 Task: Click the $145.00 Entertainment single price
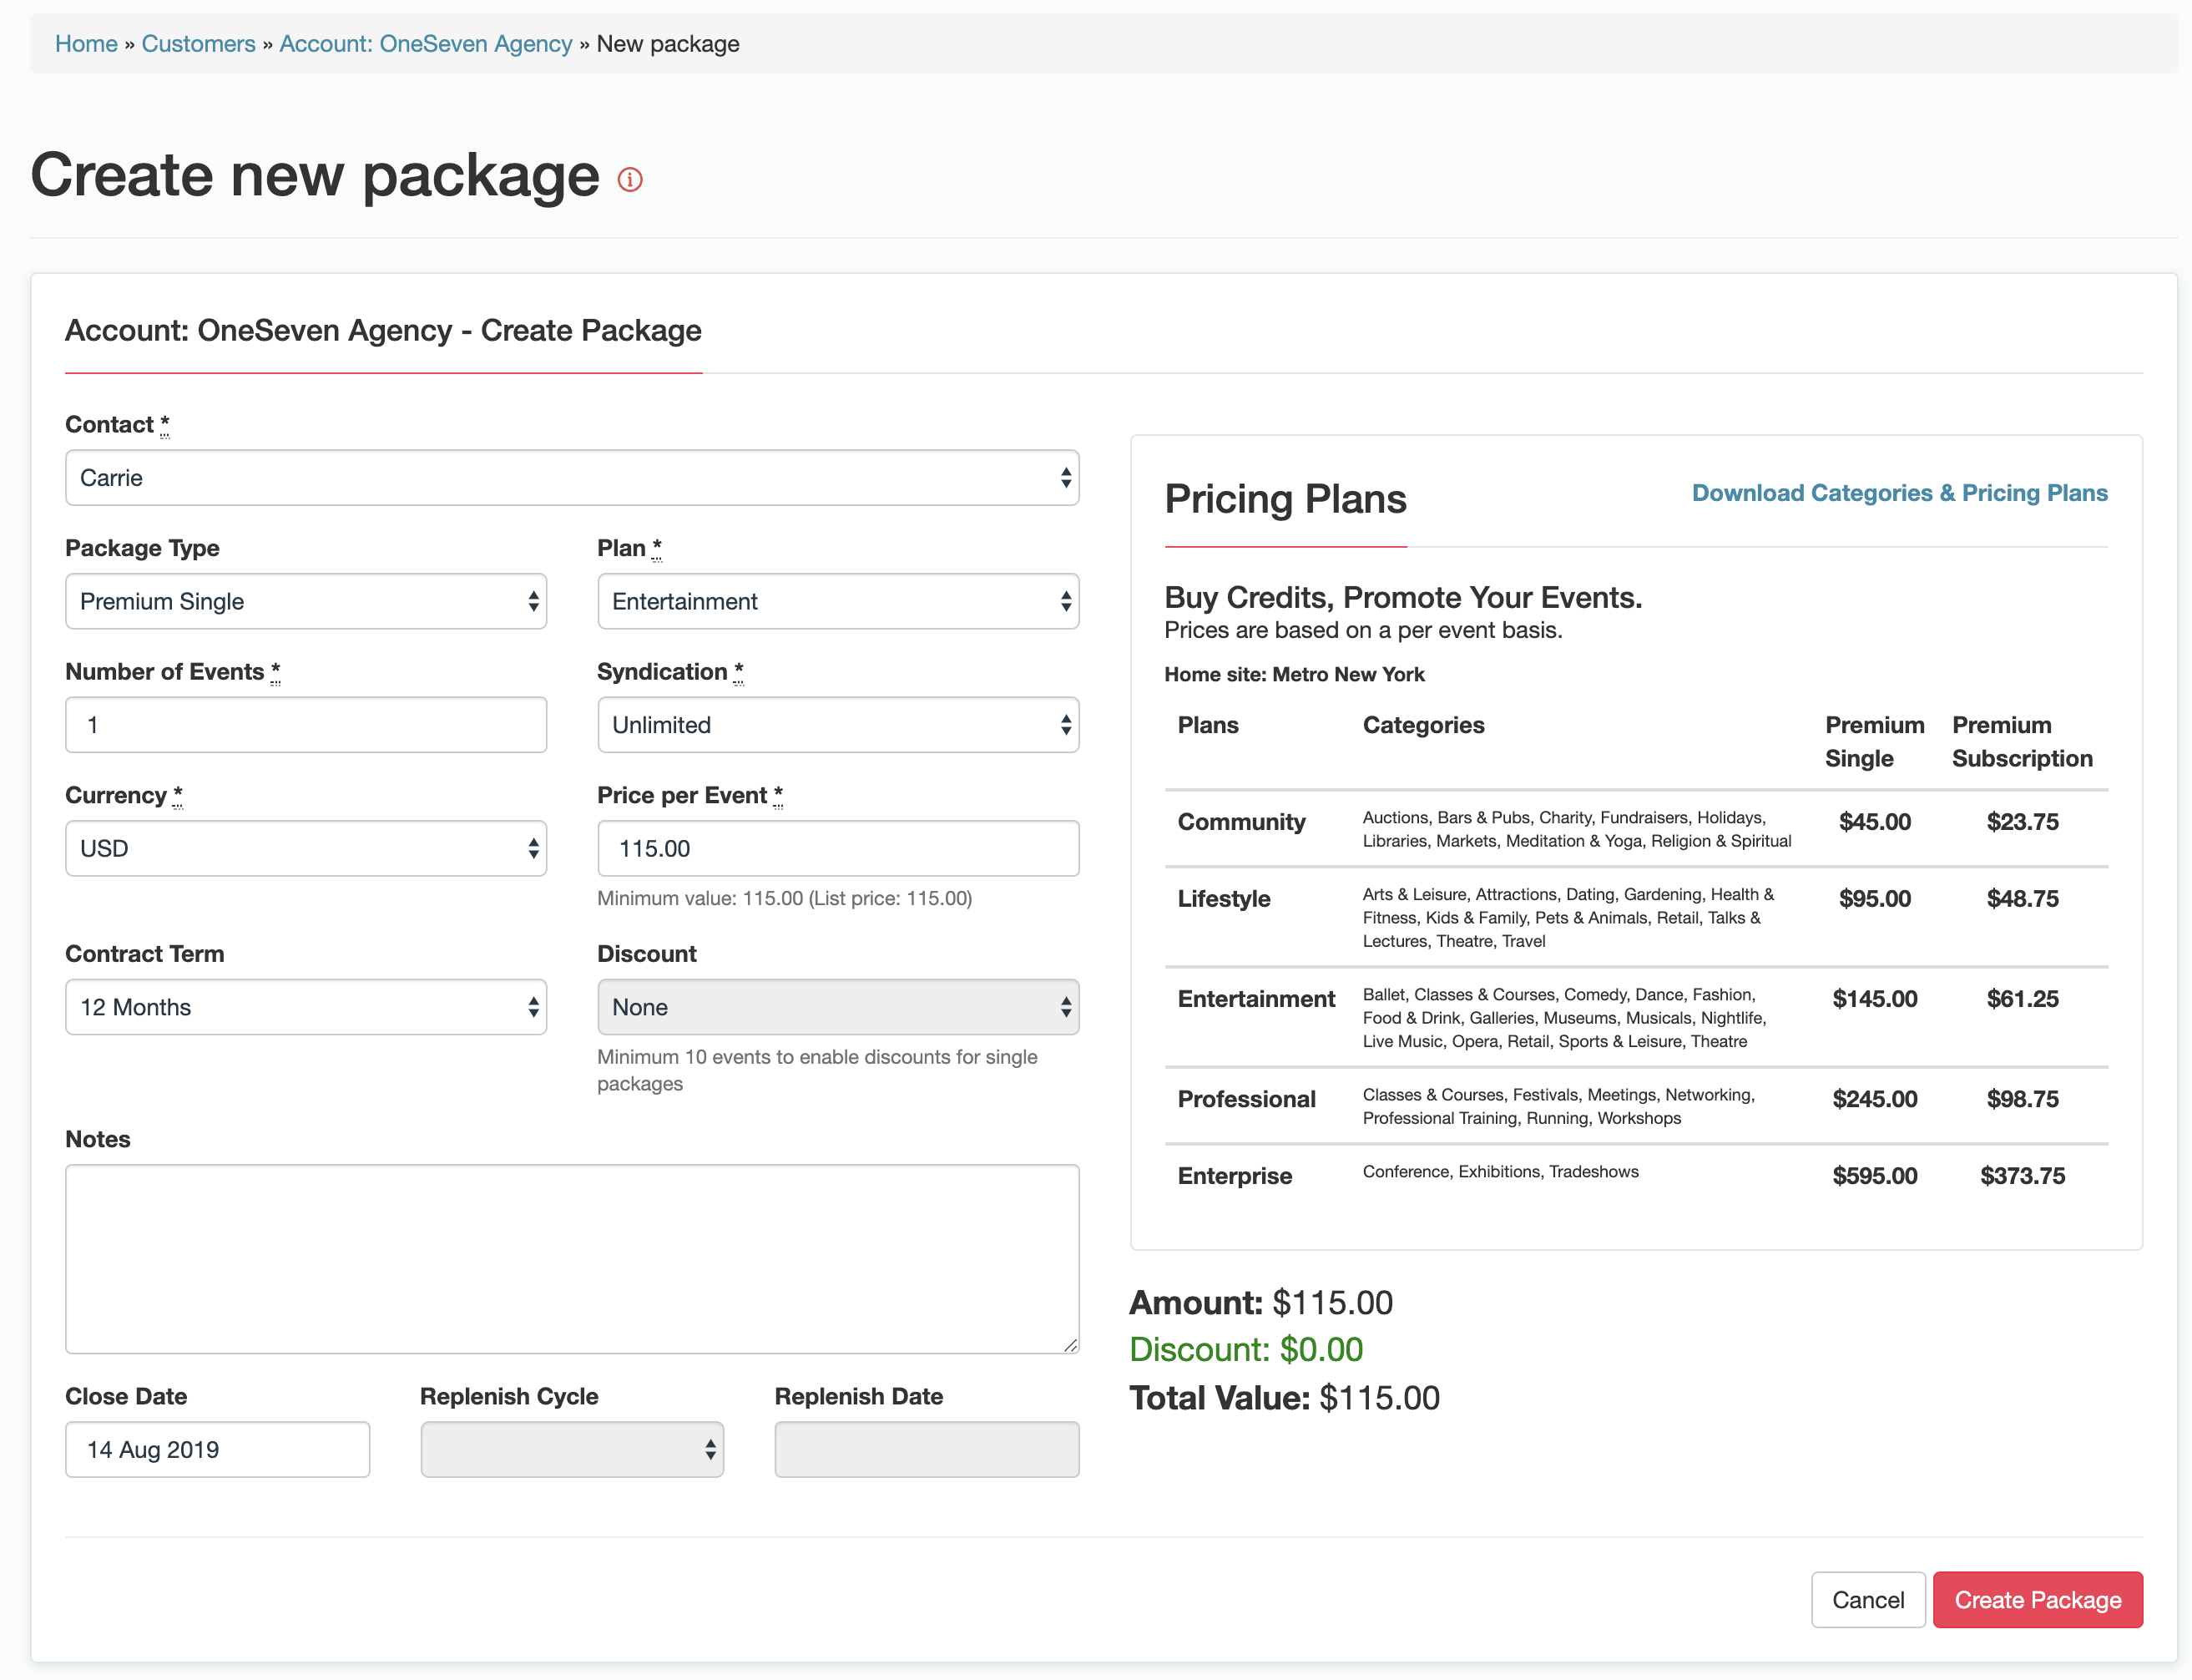1874,999
